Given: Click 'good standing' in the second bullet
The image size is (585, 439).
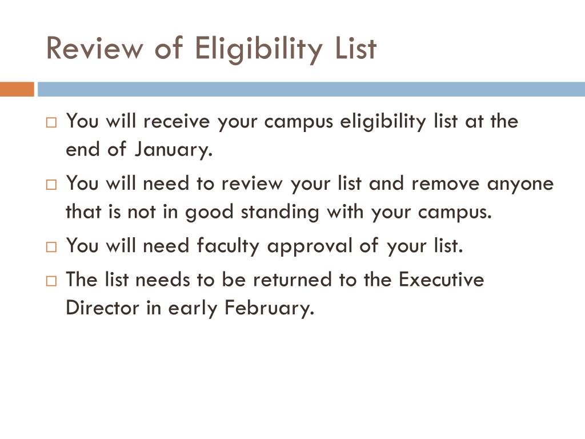Looking at the screenshot, I should tap(252, 213).
